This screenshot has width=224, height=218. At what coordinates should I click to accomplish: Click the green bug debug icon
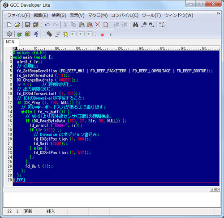point(19,34)
